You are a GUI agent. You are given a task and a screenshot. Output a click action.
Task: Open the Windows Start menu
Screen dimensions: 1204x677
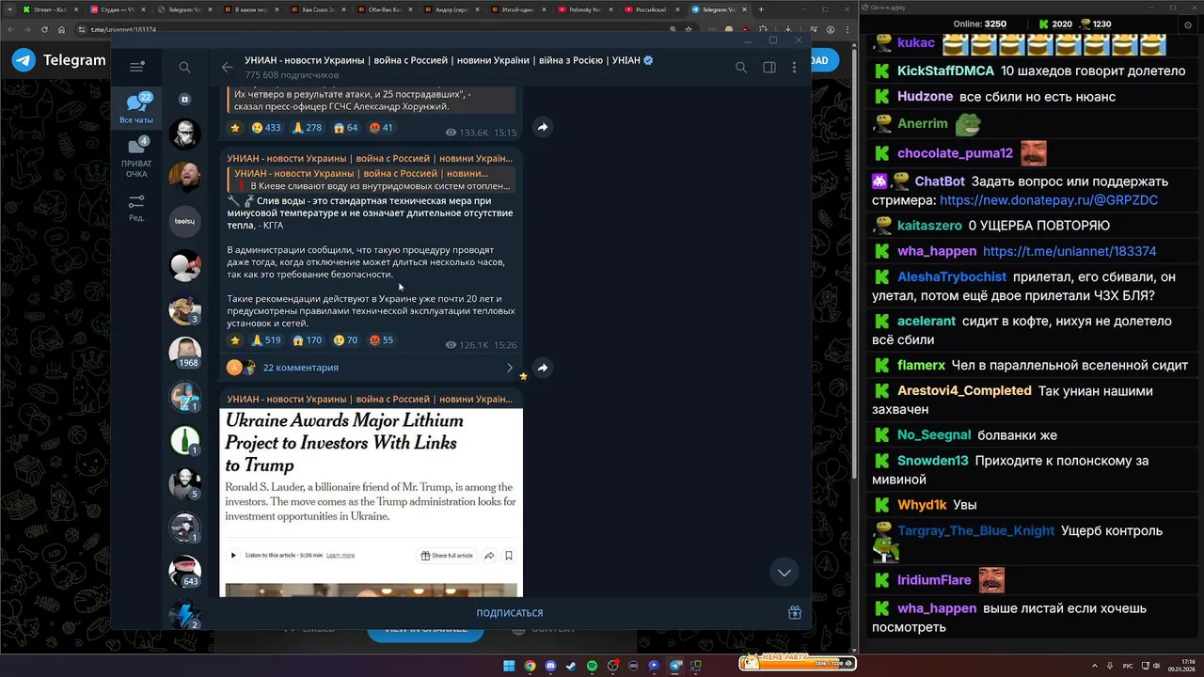point(509,666)
